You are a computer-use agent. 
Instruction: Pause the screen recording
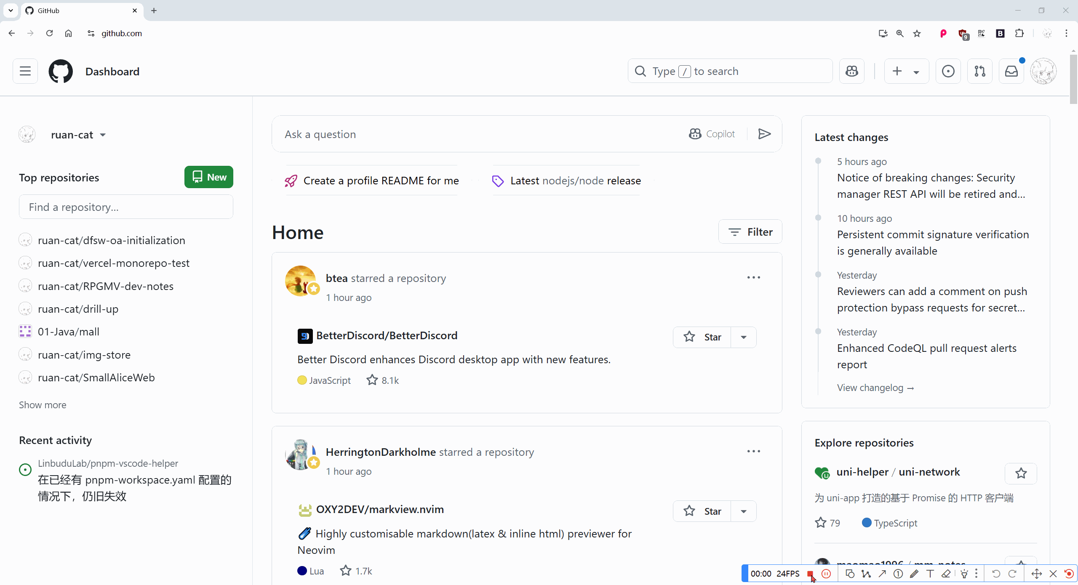(x=826, y=574)
